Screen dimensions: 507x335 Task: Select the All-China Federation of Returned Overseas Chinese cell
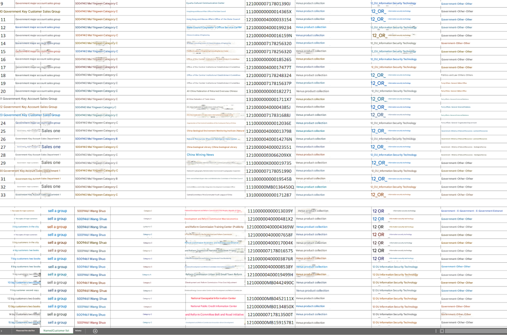(212, 91)
